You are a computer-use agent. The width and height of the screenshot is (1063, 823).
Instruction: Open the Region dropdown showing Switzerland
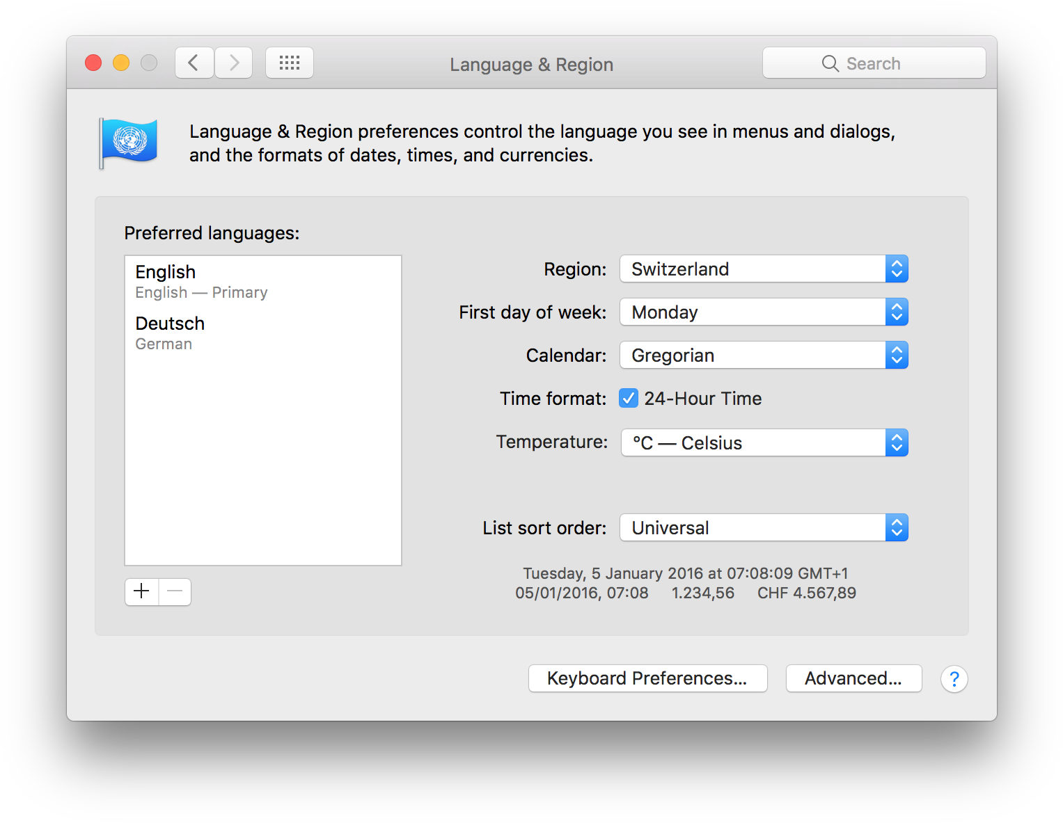click(x=764, y=269)
